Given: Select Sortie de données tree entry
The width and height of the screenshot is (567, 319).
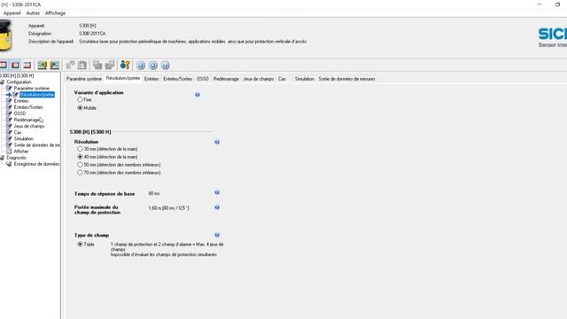Looking at the screenshot, I should (37, 145).
